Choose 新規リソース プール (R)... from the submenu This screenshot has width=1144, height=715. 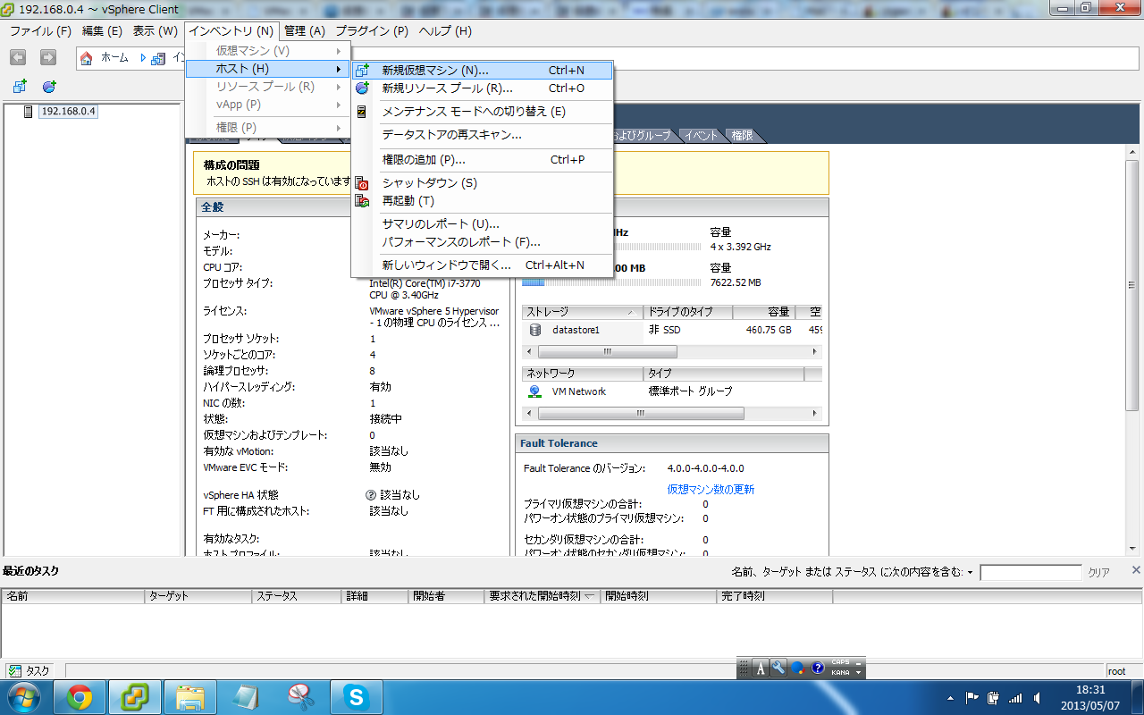pyautogui.click(x=483, y=88)
